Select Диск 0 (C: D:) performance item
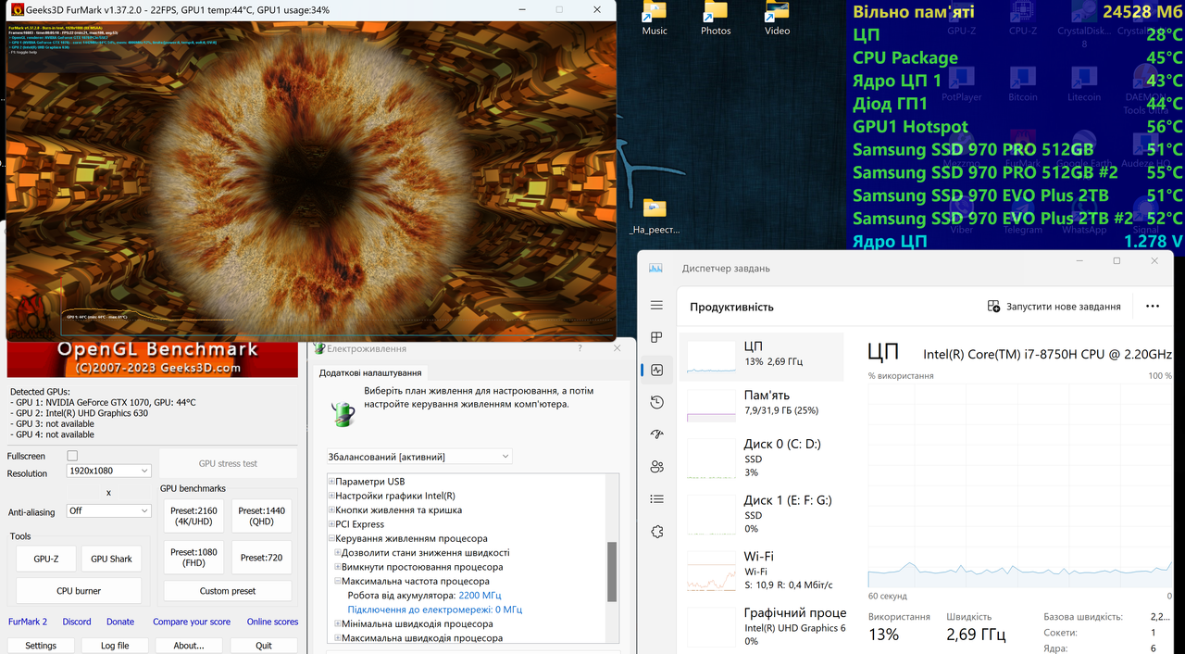Viewport: 1185px width, 654px height. coord(762,458)
